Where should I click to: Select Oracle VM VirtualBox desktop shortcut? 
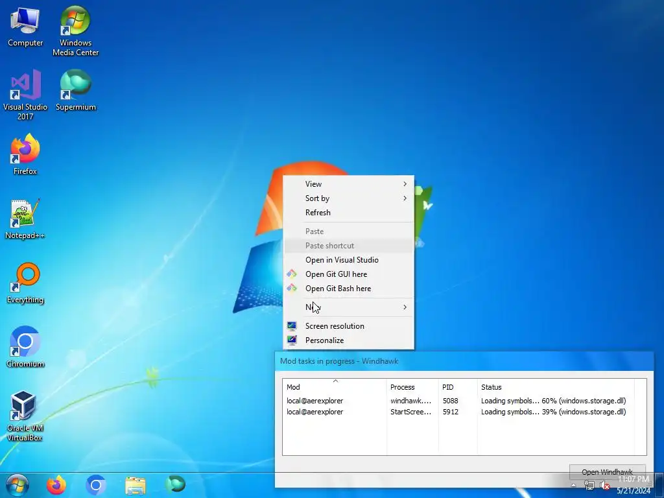[x=25, y=416]
